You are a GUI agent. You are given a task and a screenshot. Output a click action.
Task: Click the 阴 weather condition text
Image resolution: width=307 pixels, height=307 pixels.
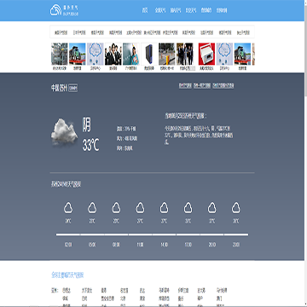click(87, 125)
